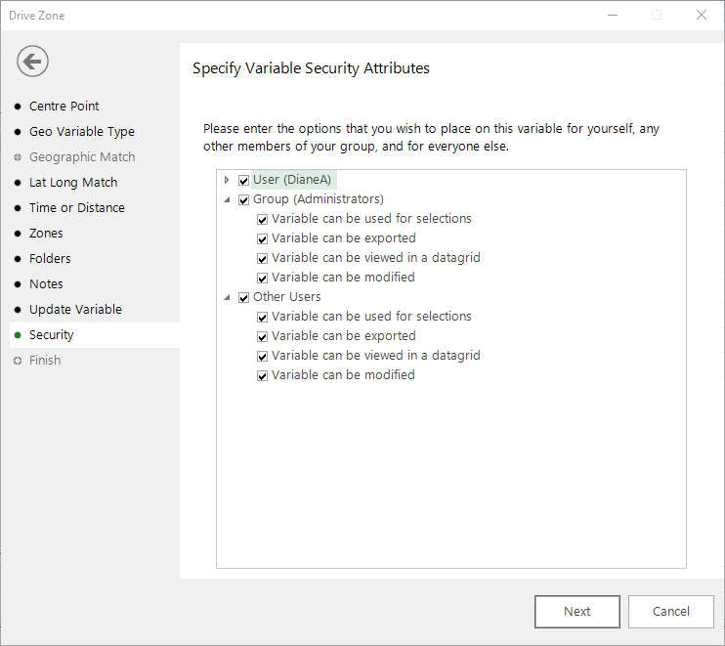
Task: Open the Folders step
Action: [50, 258]
